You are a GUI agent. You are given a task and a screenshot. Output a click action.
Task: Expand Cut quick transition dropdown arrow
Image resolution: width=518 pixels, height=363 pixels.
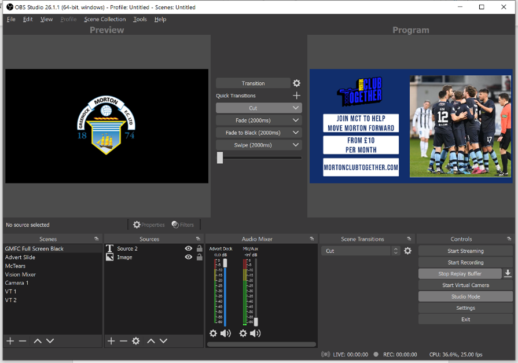click(296, 108)
